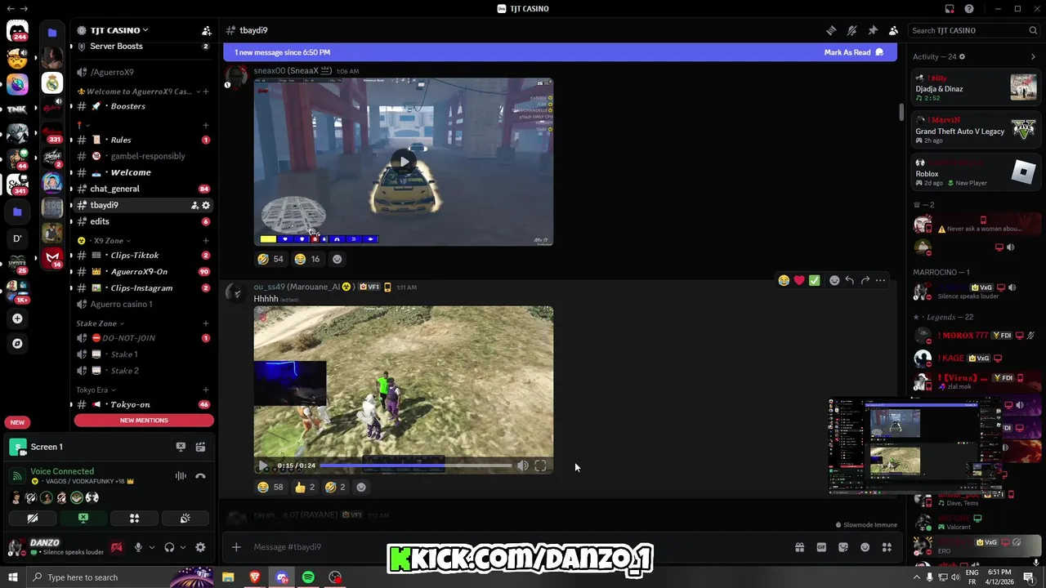The width and height of the screenshot is (1046, 588).
Task: Open the GIF picker
Action: 821,547
